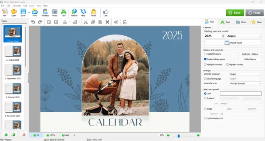Open the File menu
The width and height of the screenshot is (265, 141).
click(x=3, y=6)
